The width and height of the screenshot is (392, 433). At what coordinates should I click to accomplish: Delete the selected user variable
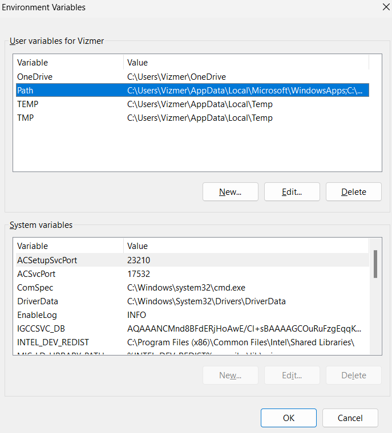353,192
